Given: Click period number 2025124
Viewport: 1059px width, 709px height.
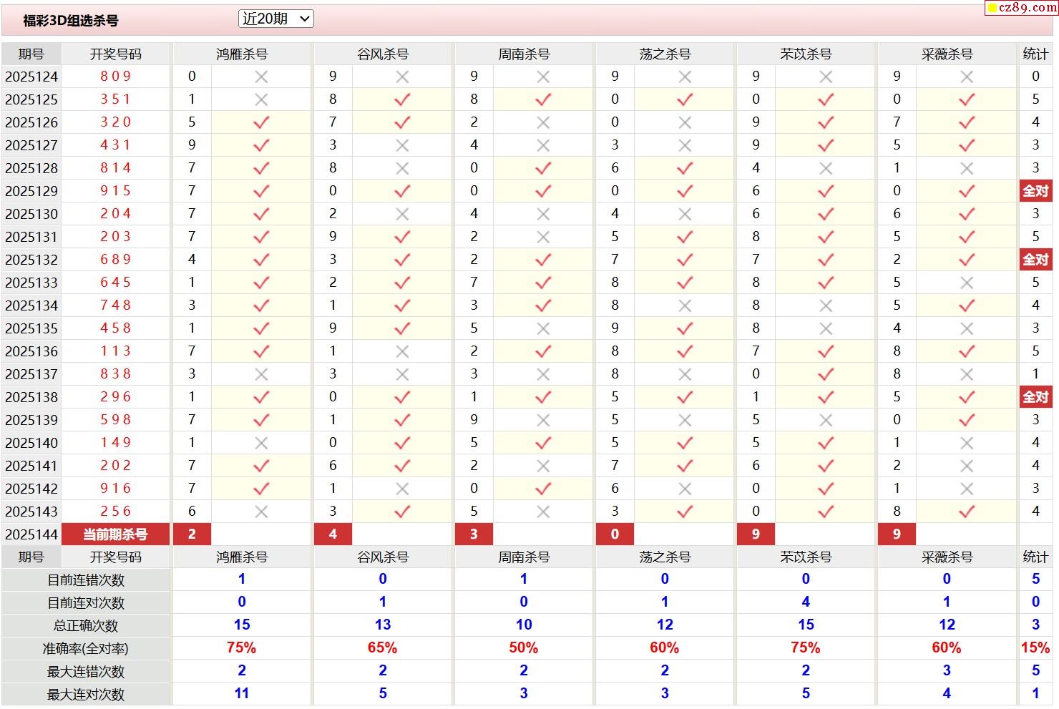Looking at the screenshot, I should 31,77.
